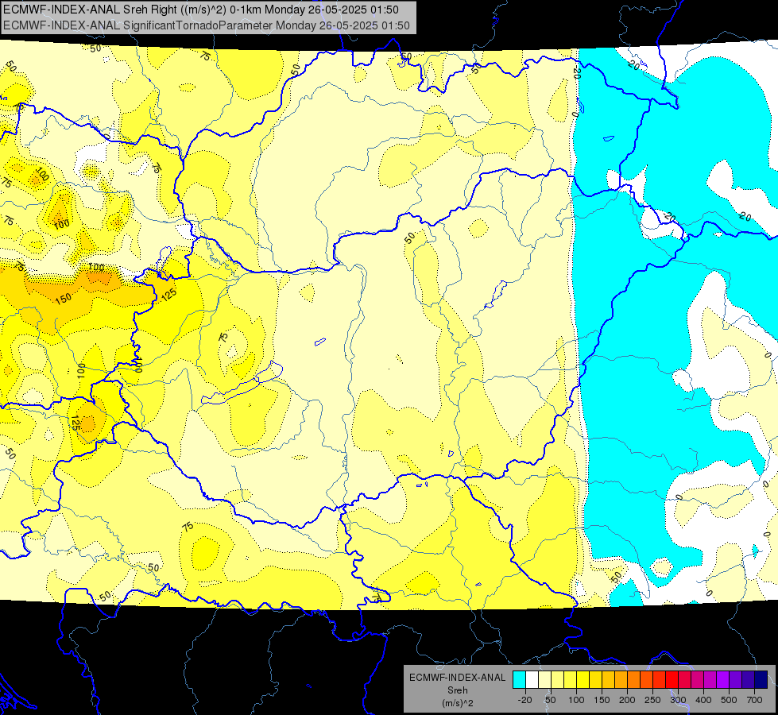This screenshot has height=715, width=778.
Task: Select the cyan swatch in the legend
Action: pyautogui.click(x=519, y=680)
